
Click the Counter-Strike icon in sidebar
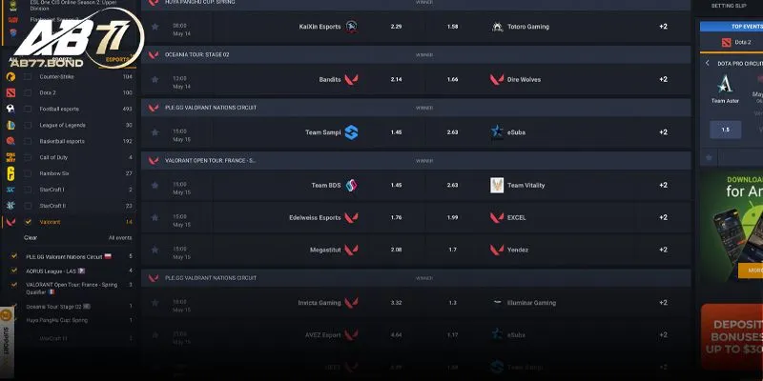point(10,76)
